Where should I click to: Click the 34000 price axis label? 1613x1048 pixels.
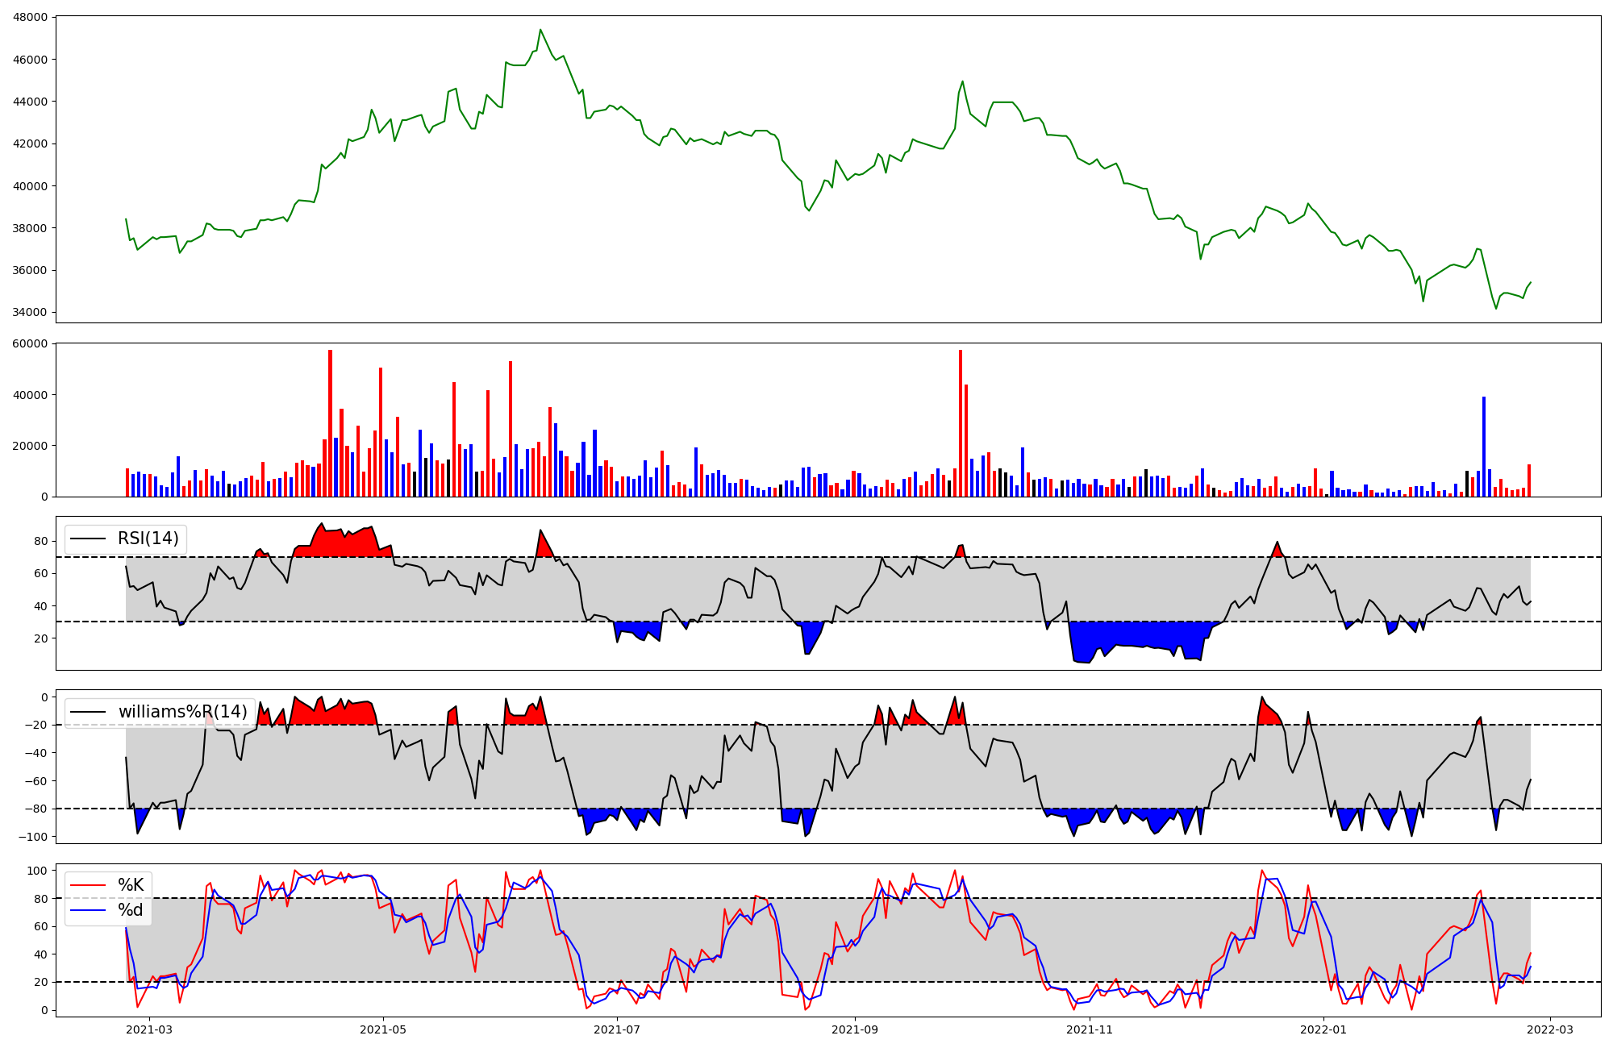[x=31, y=313]
